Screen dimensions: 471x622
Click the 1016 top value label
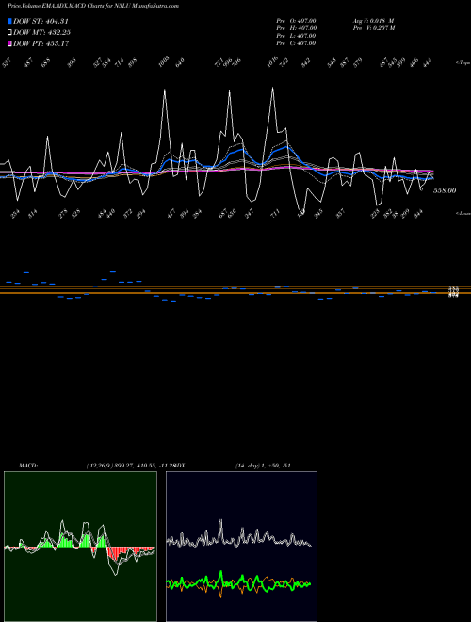pyautogui.click(x=271, y=62)
